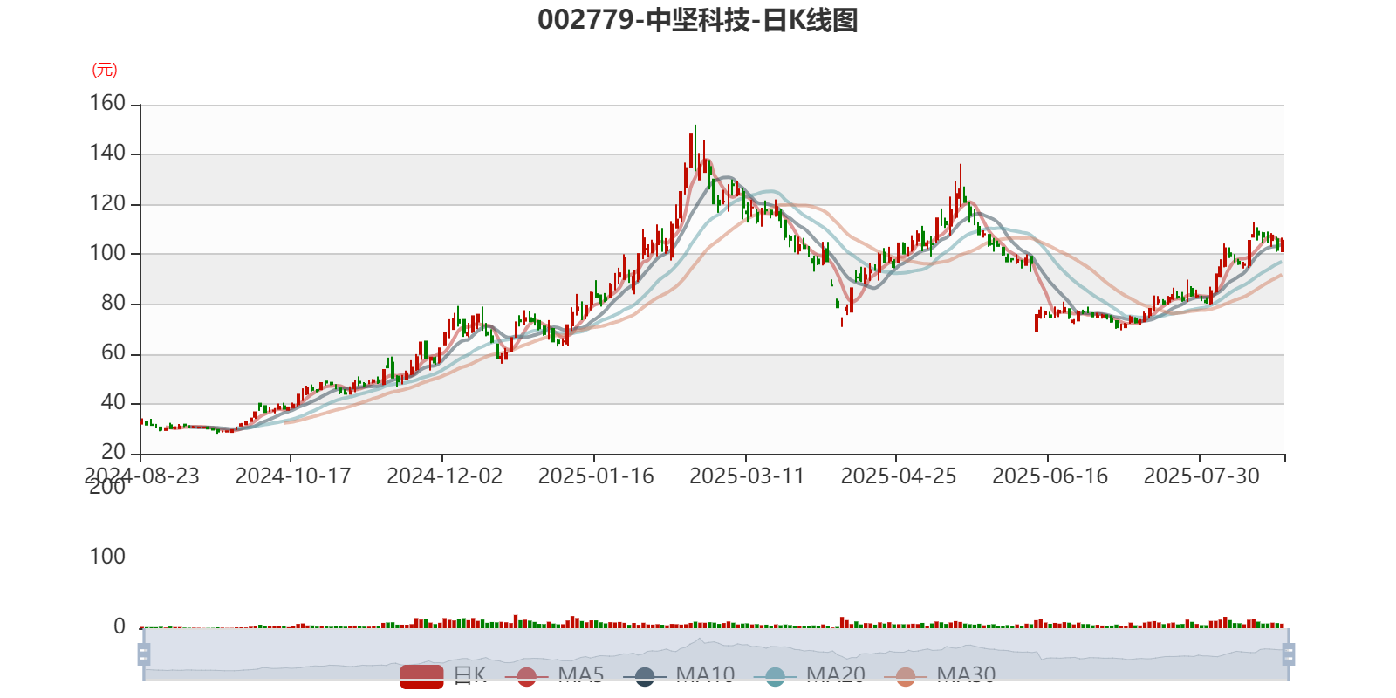Click the 2024-12-02 date axis label
Viewport: 1396px width, 698px height.
tap(445, 476)
